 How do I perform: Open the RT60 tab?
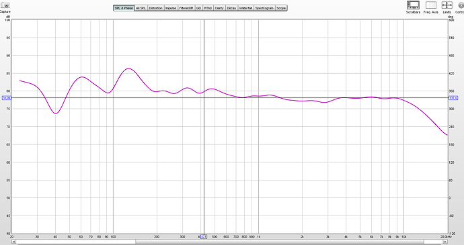point(208,8)
